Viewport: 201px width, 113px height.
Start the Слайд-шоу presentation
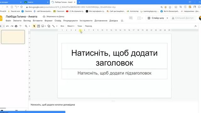156,18
